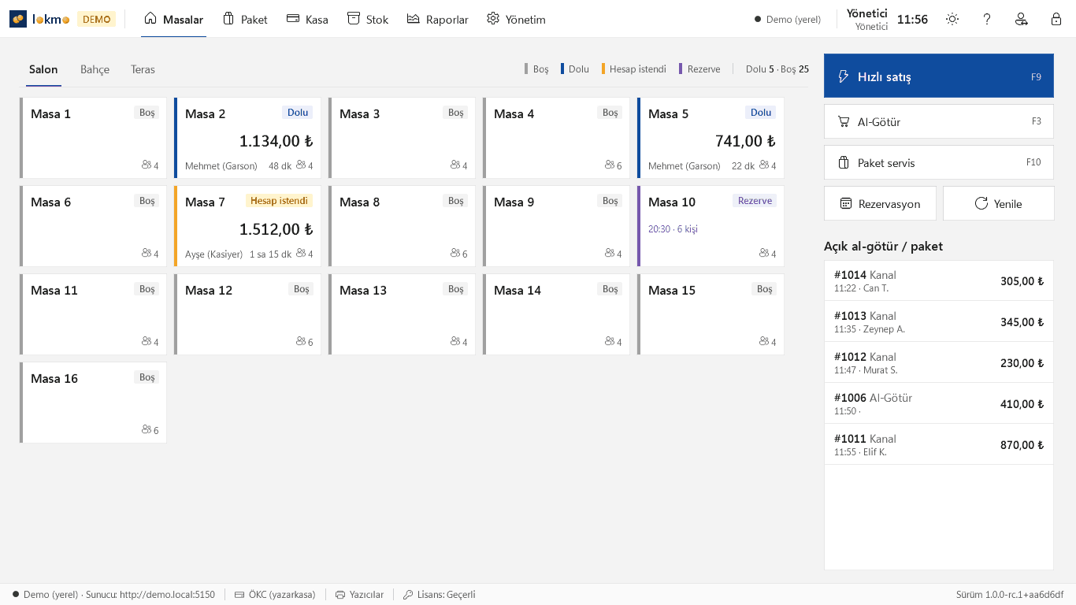The image size is (1076, 605).
Task: Toggle the light/dark theme sun icon
Action: pos(952,19)
